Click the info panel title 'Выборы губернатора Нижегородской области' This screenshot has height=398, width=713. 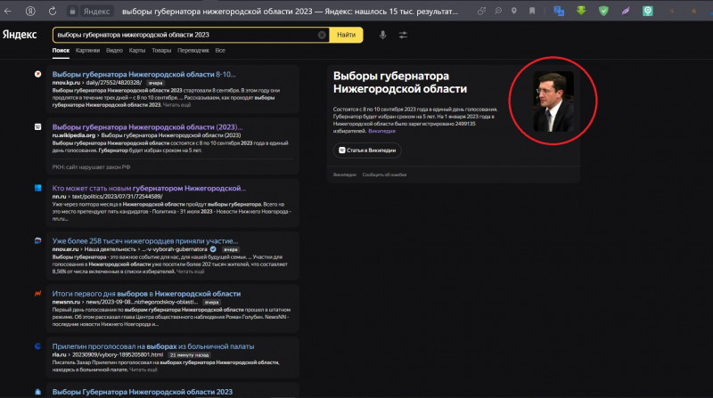point(400,82)
